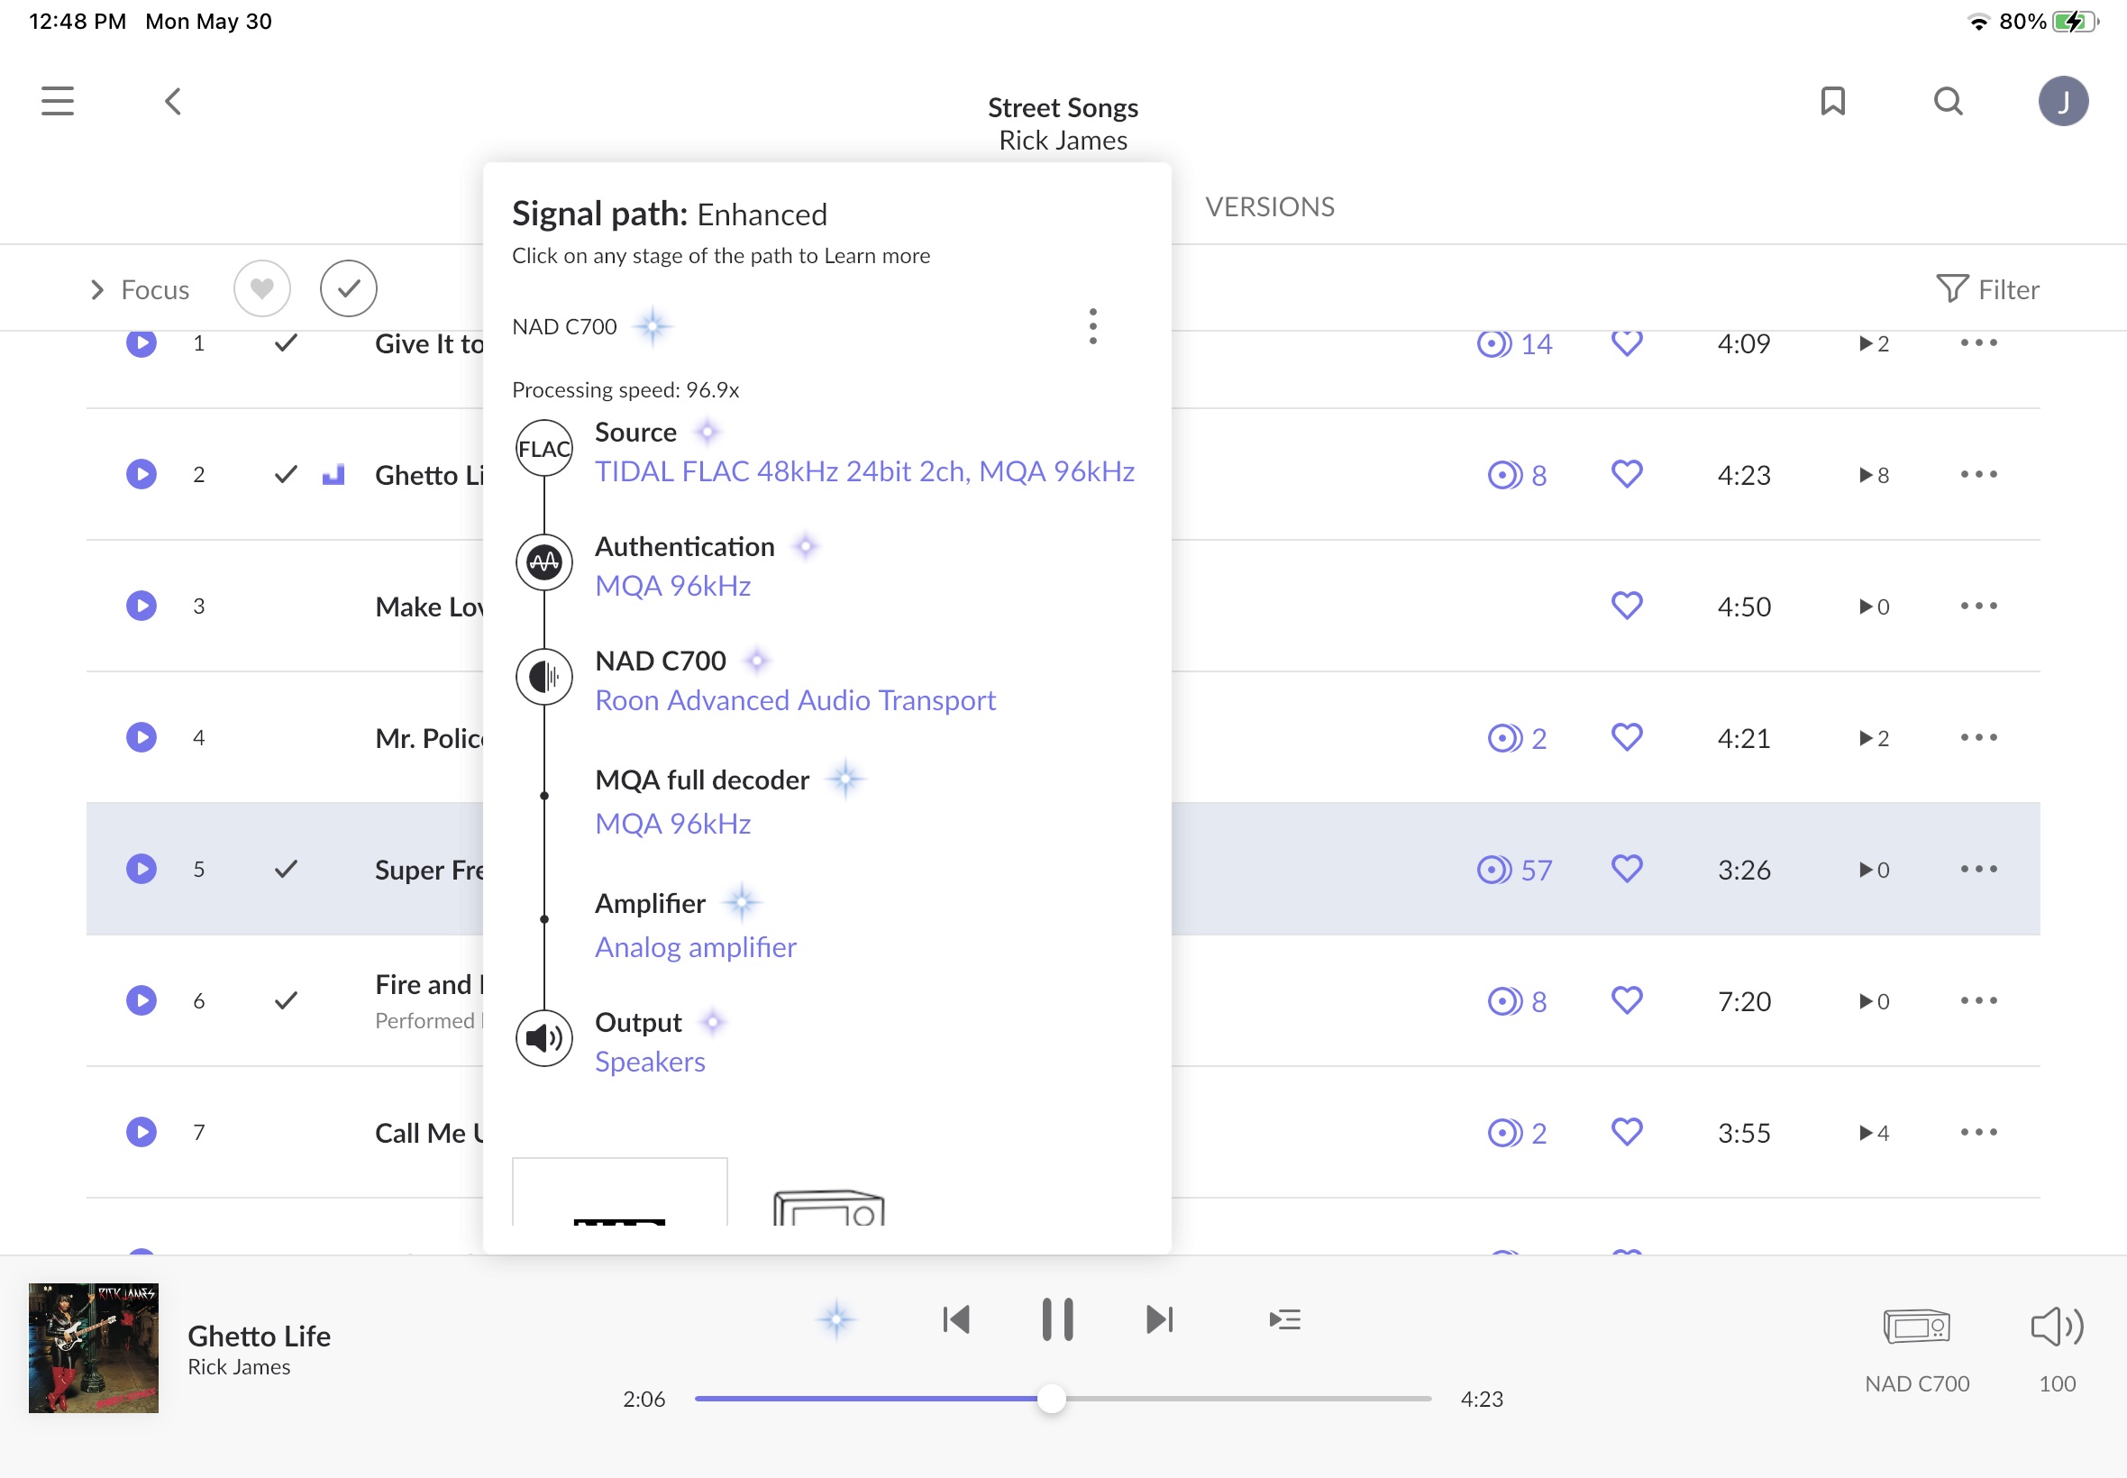Screen dimensions: 2127x1478
Task: Open the play queue icon
Action: click(x=1285, y=1319)
